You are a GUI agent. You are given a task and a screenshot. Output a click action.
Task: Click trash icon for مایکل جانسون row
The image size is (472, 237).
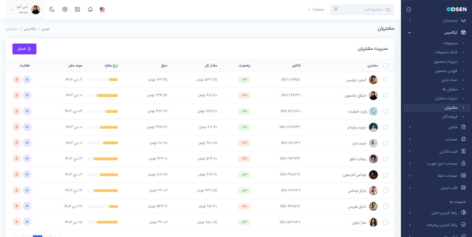point(17,95)
